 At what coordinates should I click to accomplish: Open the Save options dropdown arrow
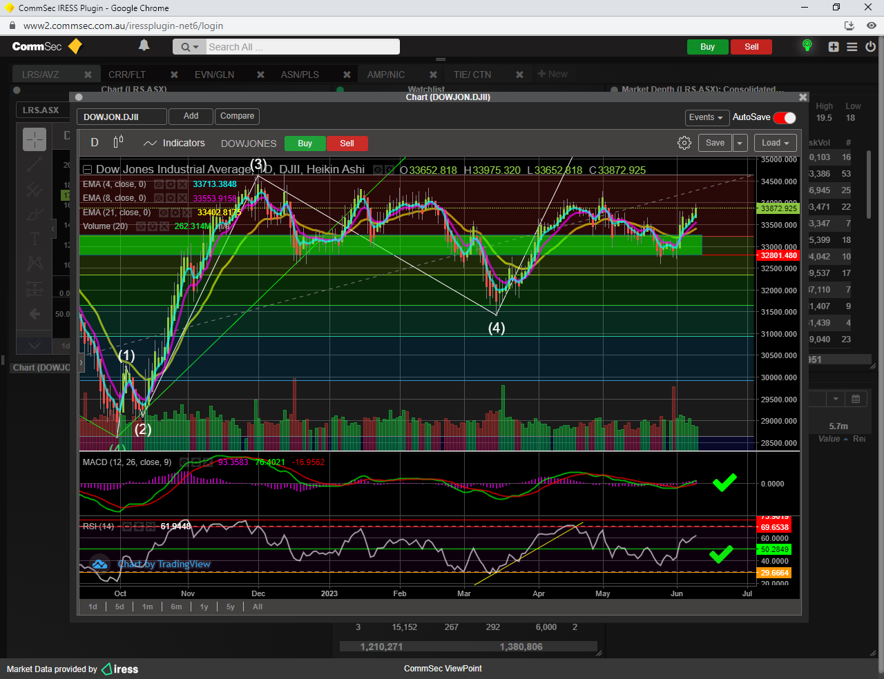[740, 143]
